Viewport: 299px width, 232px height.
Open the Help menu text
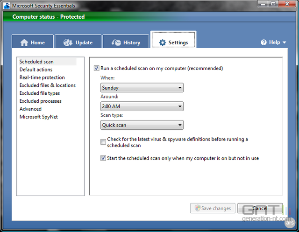274,42
